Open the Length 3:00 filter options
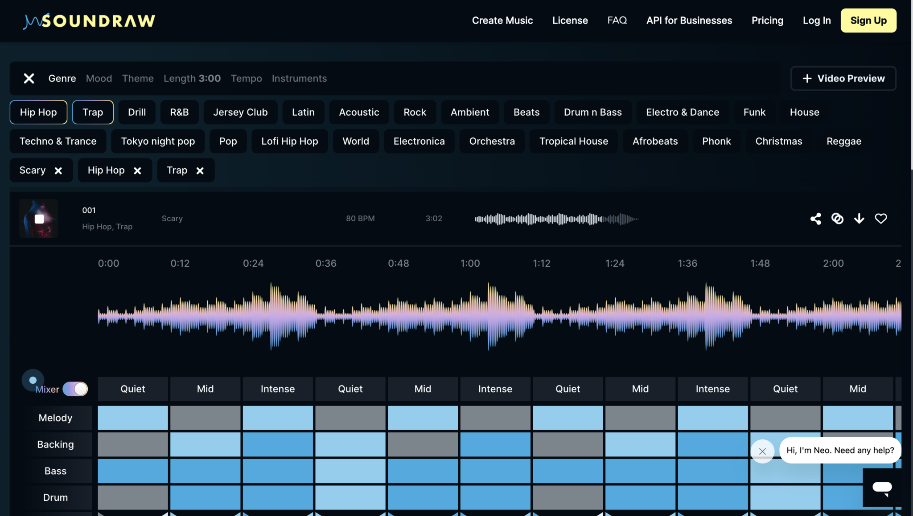 coord(192,78)
